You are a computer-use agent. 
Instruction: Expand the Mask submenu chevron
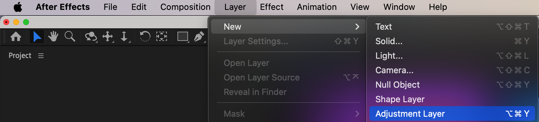[357, 114]
